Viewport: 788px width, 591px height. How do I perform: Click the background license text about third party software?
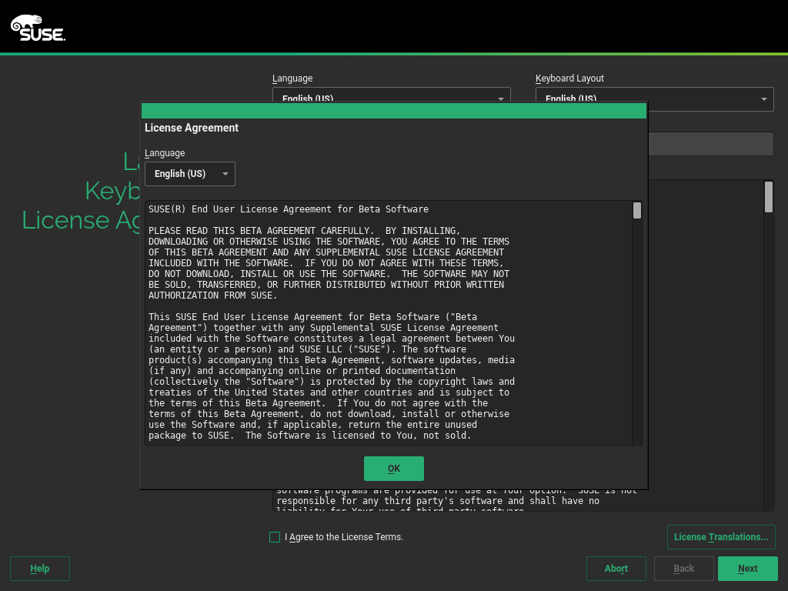point(439,501)
